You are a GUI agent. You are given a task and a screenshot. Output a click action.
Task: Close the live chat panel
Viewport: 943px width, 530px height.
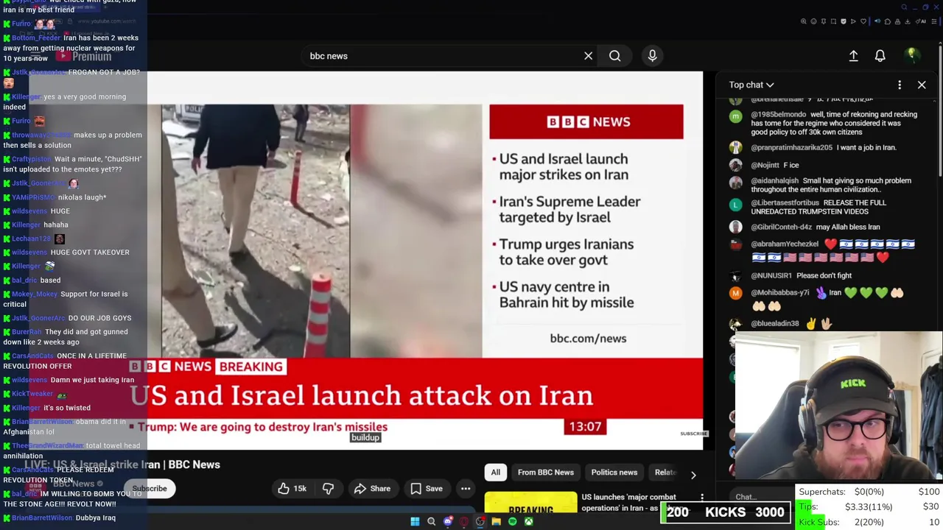(922, 85)
